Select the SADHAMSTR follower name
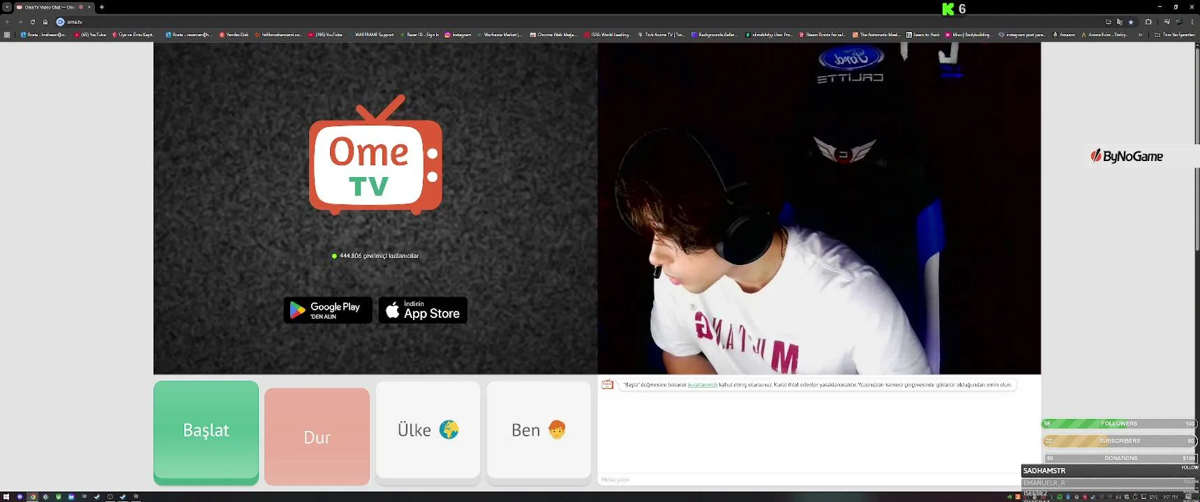This screenshot has width=1200, height=502. (x=1044, y=471)
